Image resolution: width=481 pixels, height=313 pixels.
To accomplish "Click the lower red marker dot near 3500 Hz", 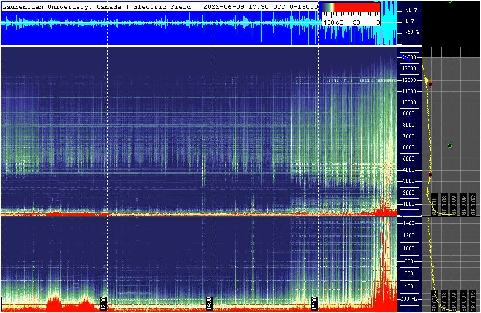I will click(430, 175).
